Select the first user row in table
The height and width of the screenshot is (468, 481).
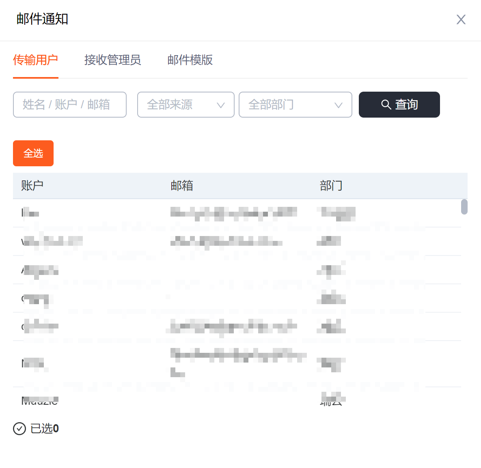[235, 213]
